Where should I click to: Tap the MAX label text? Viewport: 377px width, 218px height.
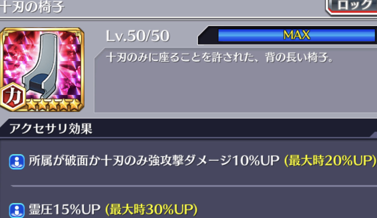[x=296, y=36]
